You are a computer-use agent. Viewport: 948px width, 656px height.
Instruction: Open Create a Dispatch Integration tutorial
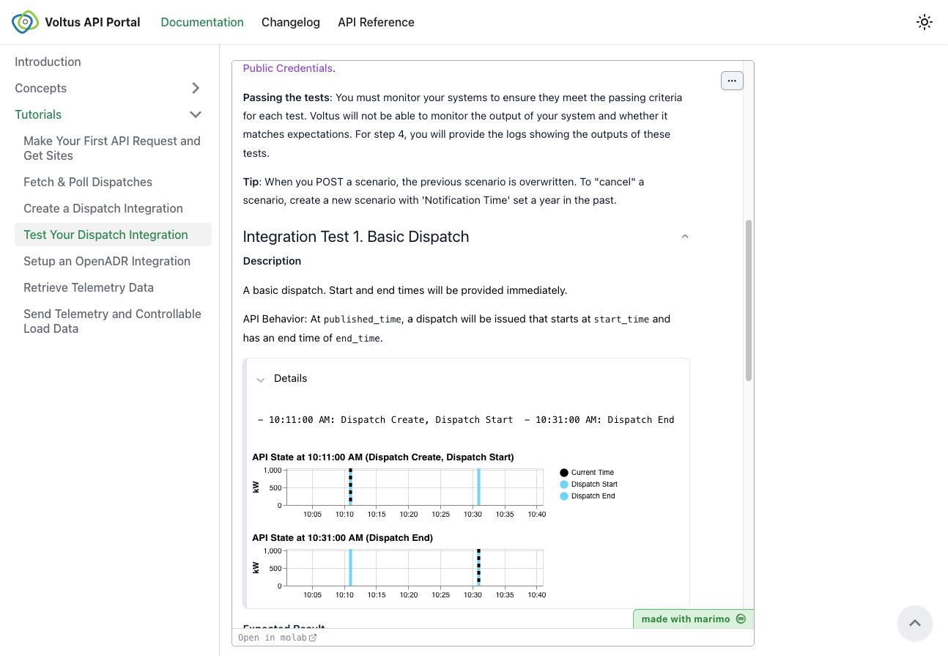[103, 208]
